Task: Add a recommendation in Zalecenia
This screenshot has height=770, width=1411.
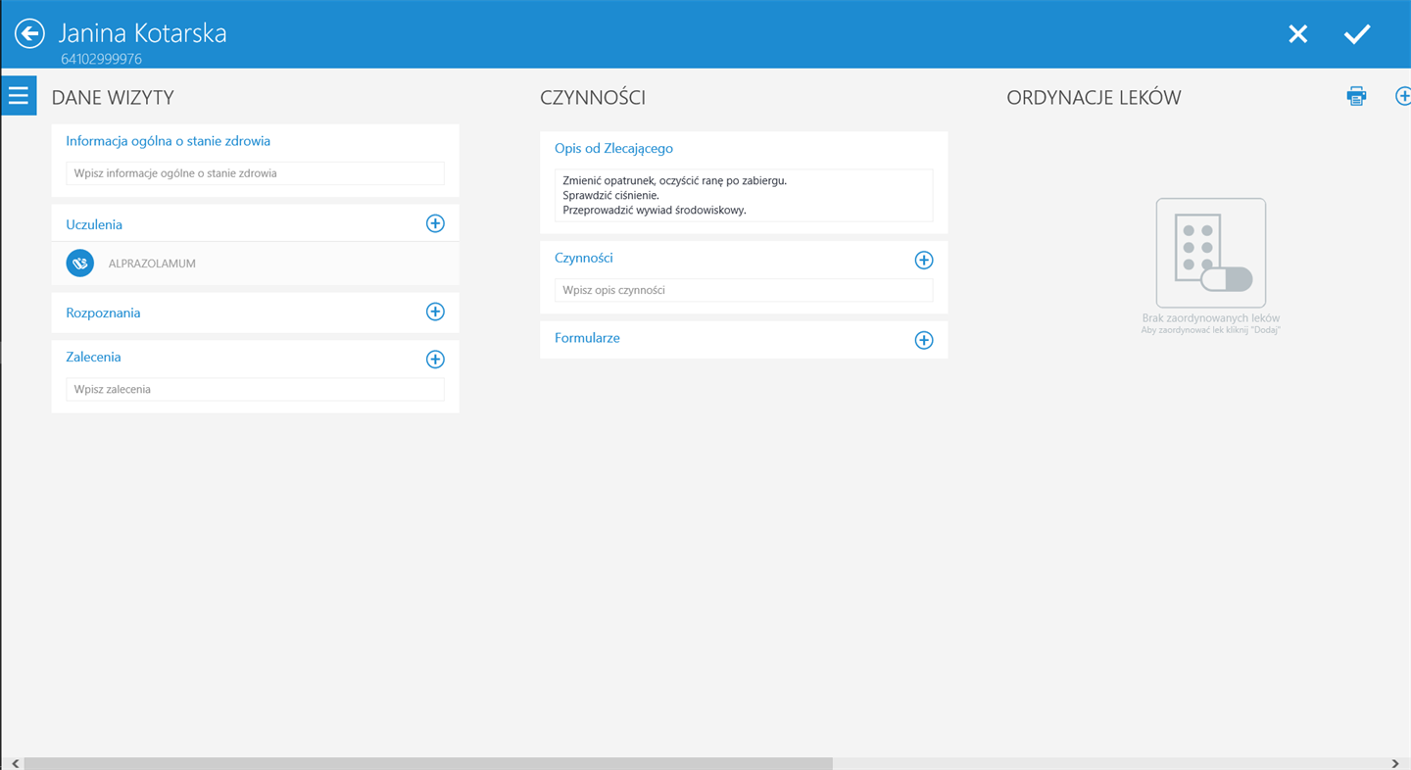Action: click(435, 359)
